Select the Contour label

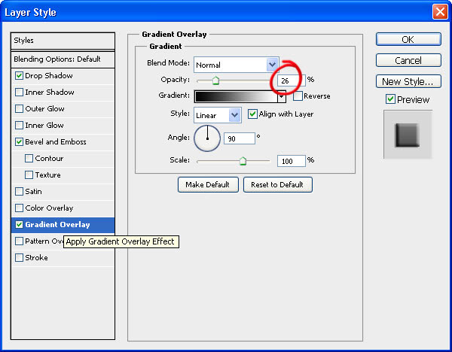[x=49, y=158]
